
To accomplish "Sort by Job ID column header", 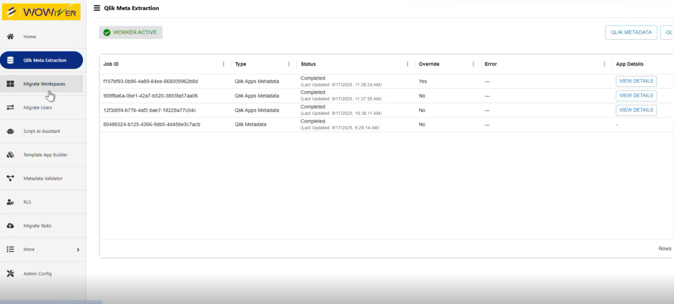I will coord(111,64).
